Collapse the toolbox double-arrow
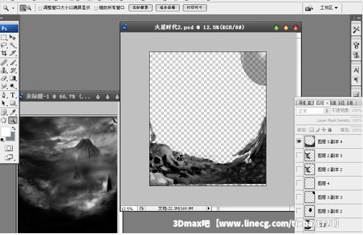 (x=2, y=18)
